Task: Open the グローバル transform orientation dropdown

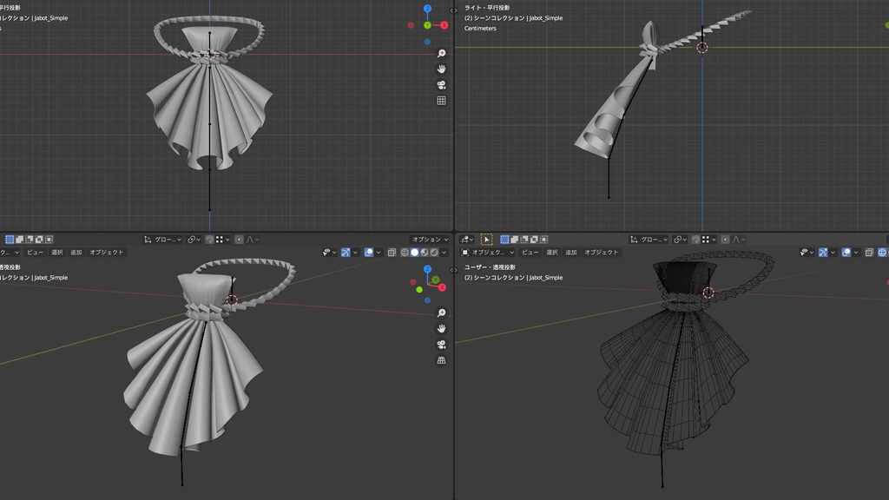Action: click(167, 240)
